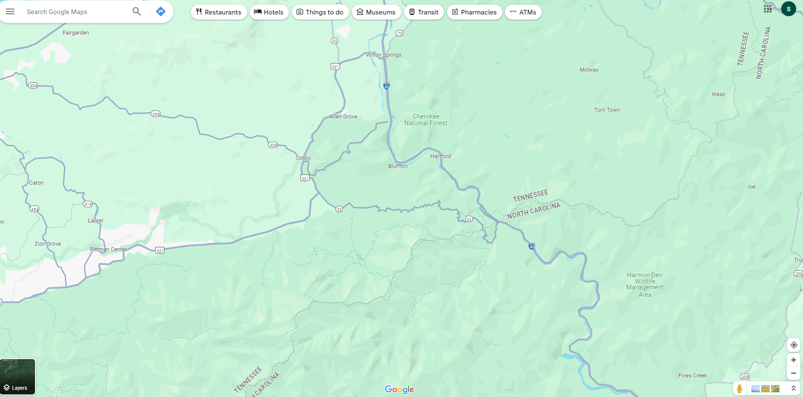The image size is (803, 397).
Task: Show Transit on the map
Action: [424, 12]
